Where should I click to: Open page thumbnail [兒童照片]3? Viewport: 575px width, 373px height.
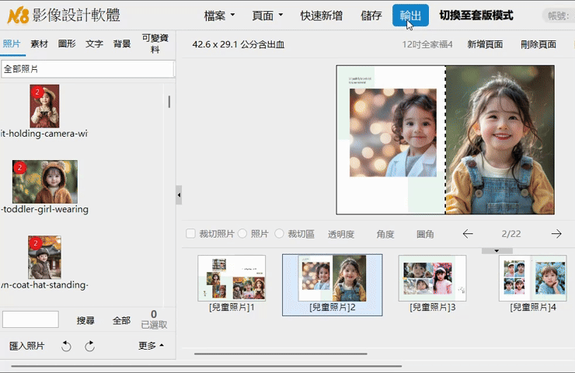point(432,278)
